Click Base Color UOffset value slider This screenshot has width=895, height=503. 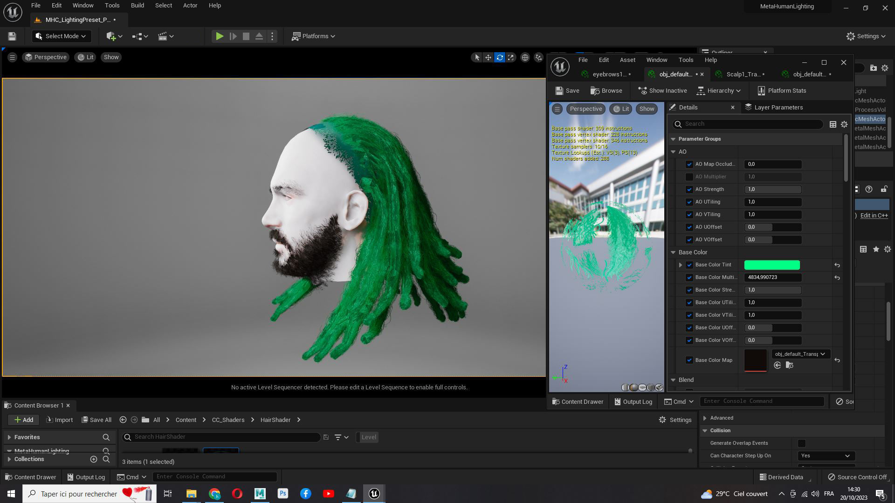(x=773, y=328)
